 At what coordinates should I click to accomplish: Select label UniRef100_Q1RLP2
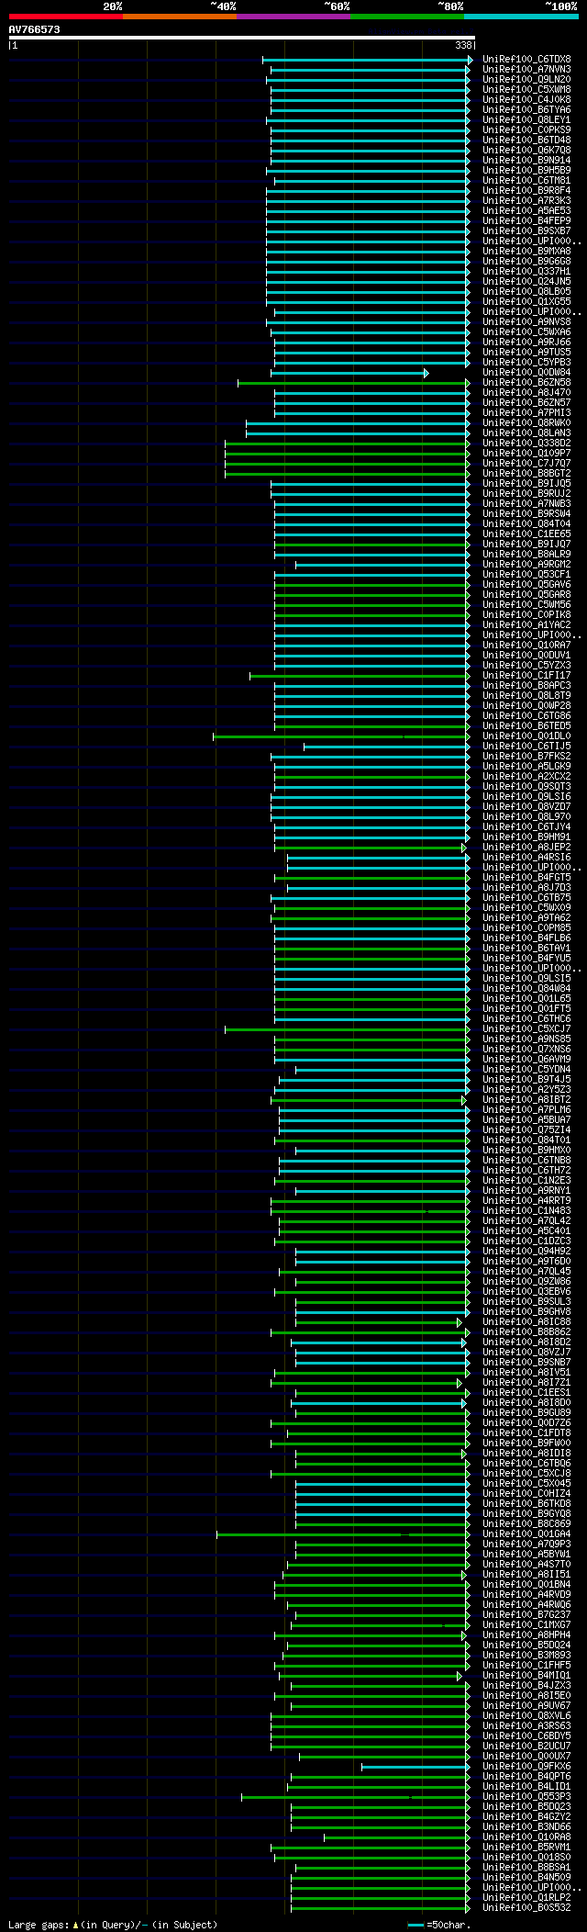click(x=526, y=1898)
